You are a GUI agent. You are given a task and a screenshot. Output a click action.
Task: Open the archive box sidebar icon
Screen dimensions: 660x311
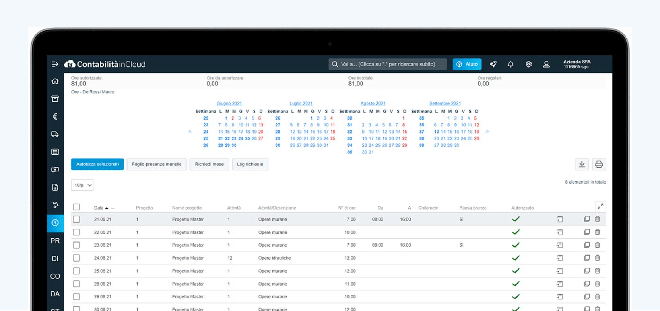coord(55,99)
